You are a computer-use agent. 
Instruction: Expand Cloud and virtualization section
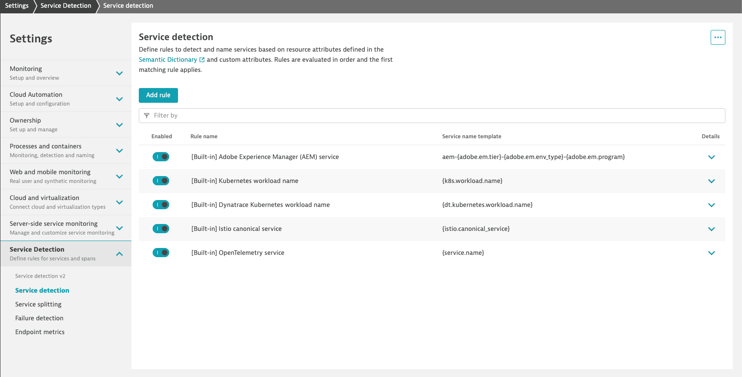tap(119, 202)
